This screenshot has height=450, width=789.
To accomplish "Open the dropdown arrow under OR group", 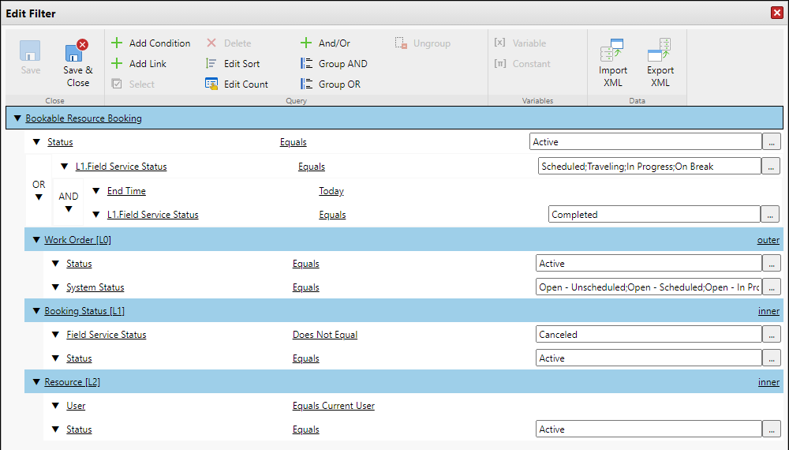I will point(39,197).
